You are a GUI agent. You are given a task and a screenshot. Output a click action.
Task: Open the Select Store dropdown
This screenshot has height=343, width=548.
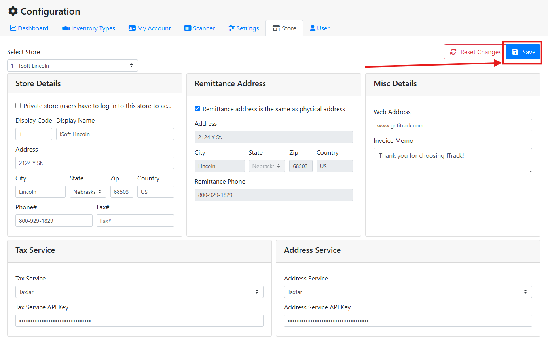[x=72, y=66]
